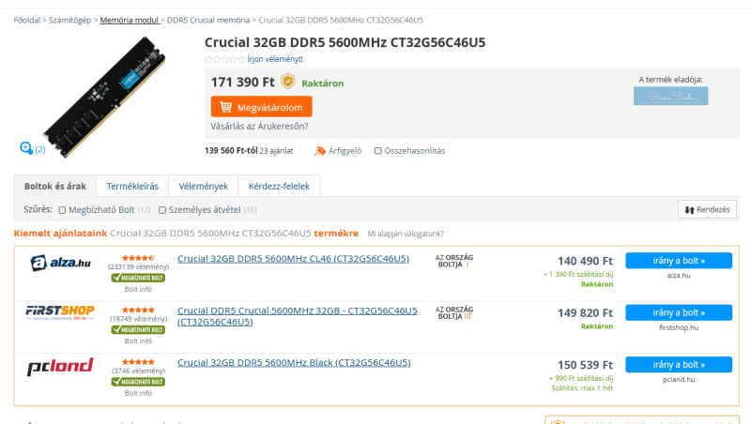Click the star rating in alza.hu row
The image size is (751, 424).
138,258
